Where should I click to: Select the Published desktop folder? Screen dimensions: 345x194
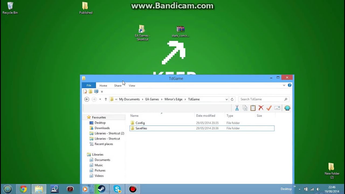point(86,8)
